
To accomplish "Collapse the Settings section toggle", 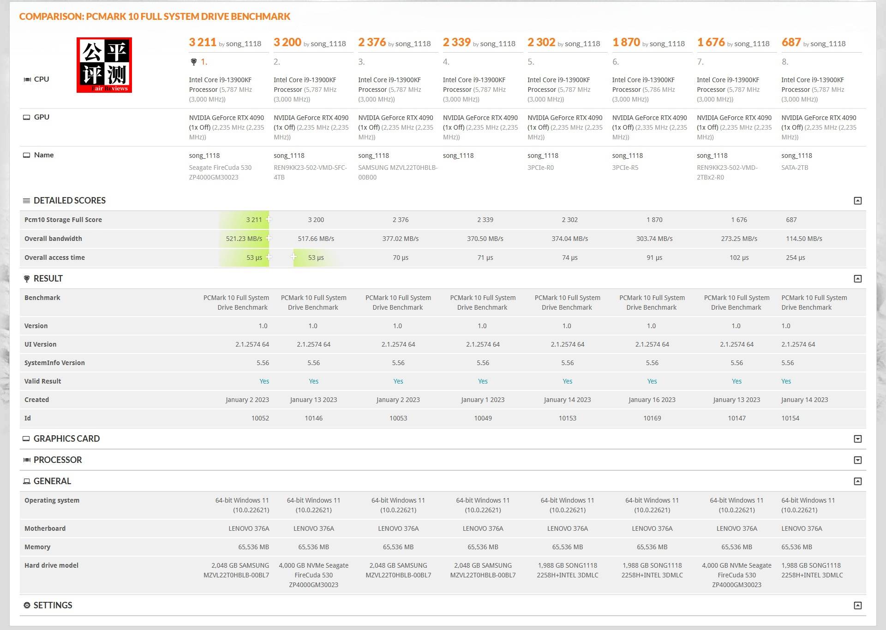I will click(x=857, y=606).
